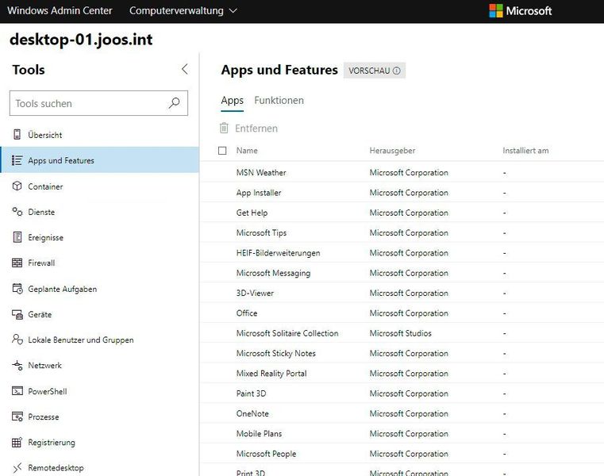The image size is (604, 476).
Task: Select Microsoft People in the list
Action: tap(402, 453)
